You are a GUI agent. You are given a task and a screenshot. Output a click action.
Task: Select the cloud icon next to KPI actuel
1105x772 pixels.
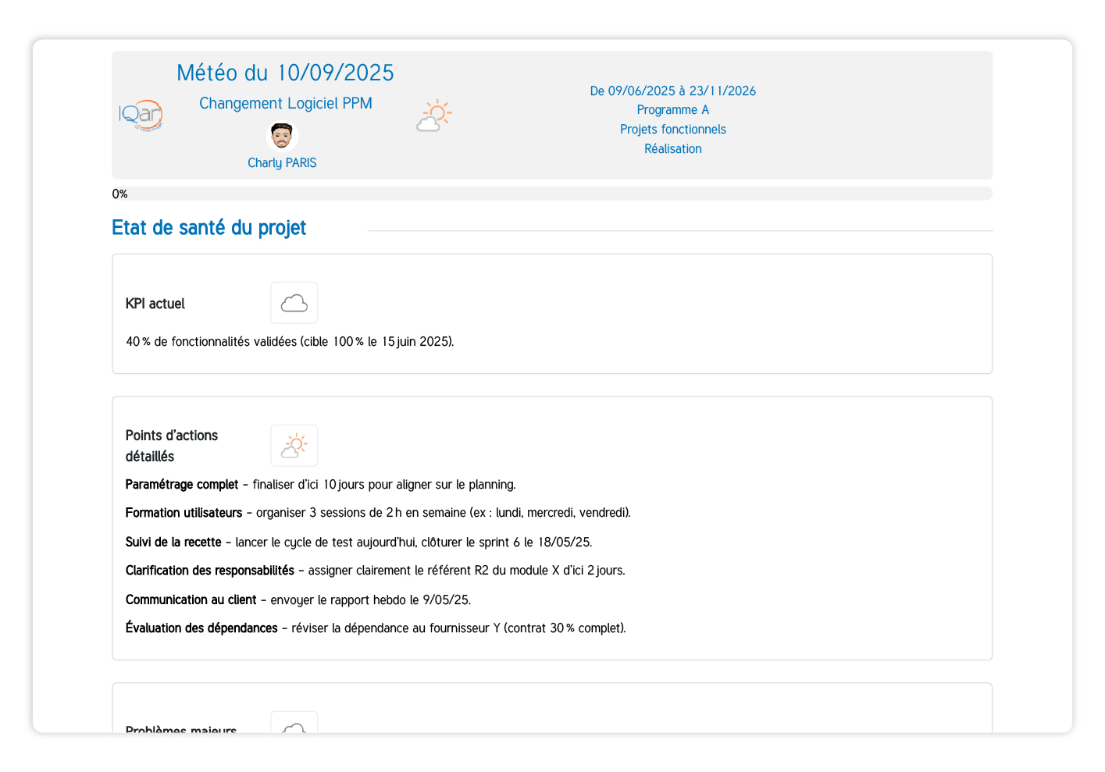[x=294, y=302]
